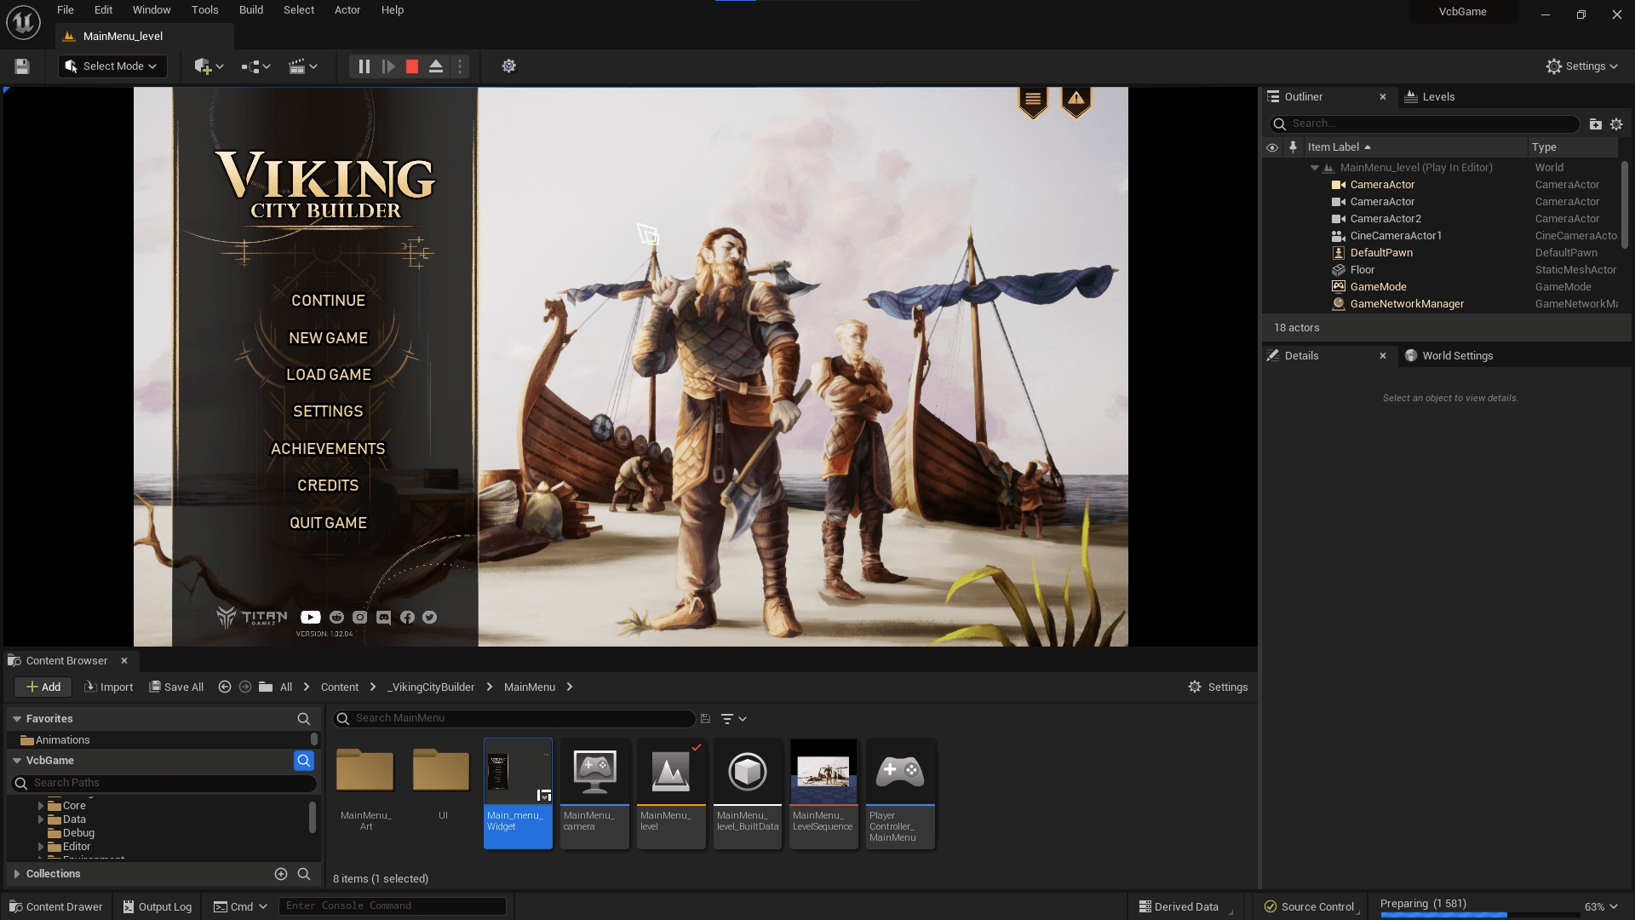The width and height of the screenshot is (1635, 920).
Task: Click the Instagram icon in game menu
Action: coord(360,618)
